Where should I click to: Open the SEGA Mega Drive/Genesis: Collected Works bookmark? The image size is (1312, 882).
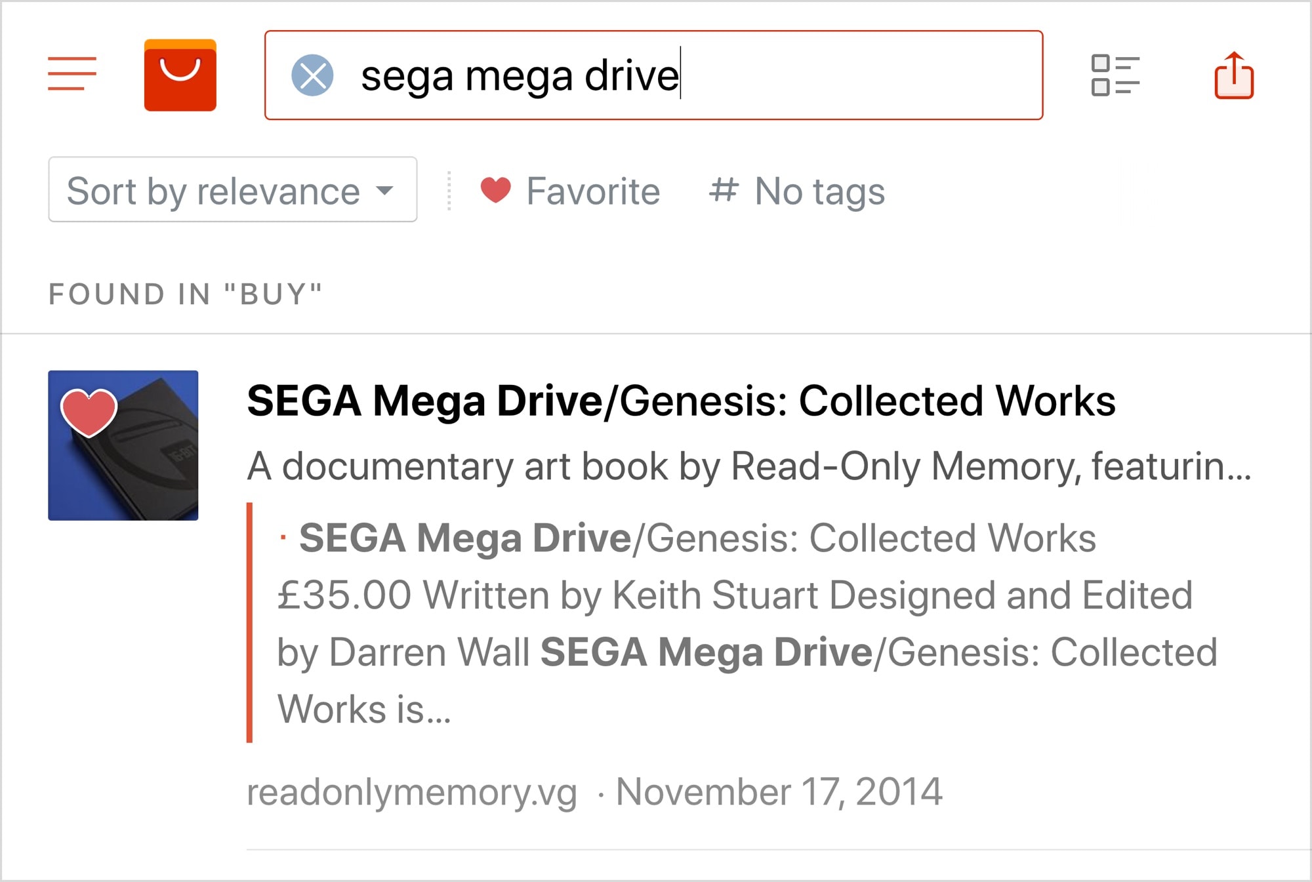(680, 403)
